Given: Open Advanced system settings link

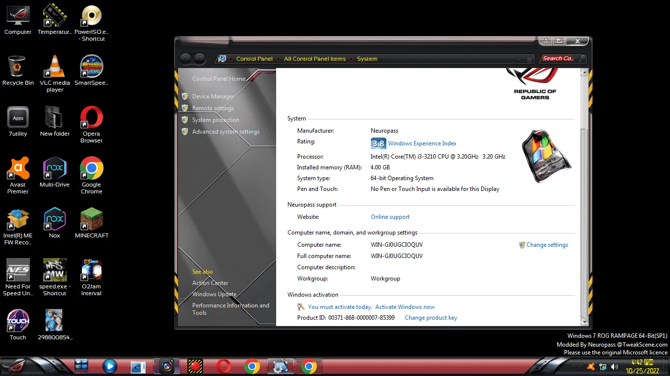Looking at the screenshot, I should pos(226,132).
